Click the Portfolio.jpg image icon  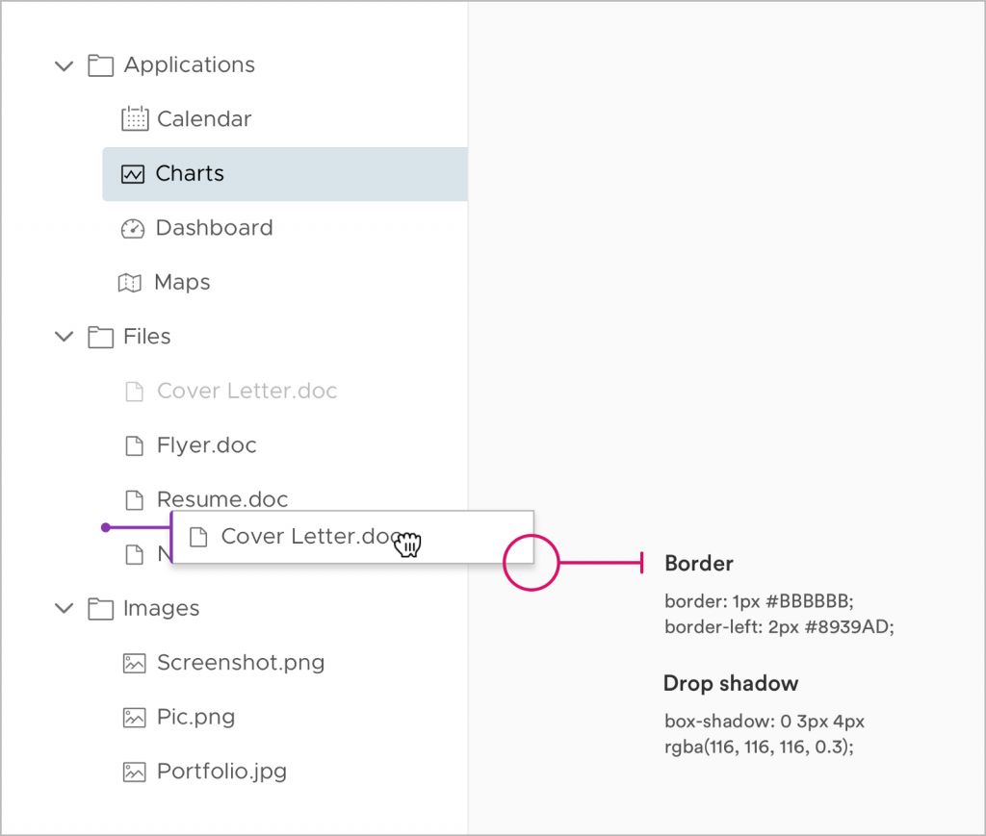(134, 772)
